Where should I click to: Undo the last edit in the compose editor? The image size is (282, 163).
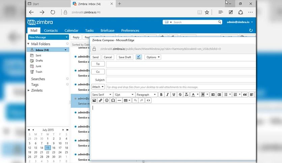pyautogui.click(x=135, y=100)
